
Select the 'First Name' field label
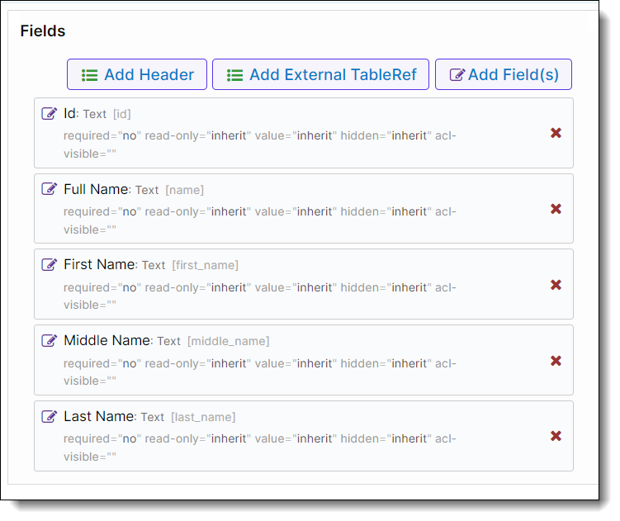[101, 265]
